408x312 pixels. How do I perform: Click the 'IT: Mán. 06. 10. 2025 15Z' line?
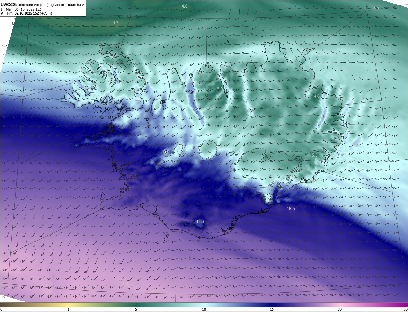pyautogui.click(x=21, y=10)
